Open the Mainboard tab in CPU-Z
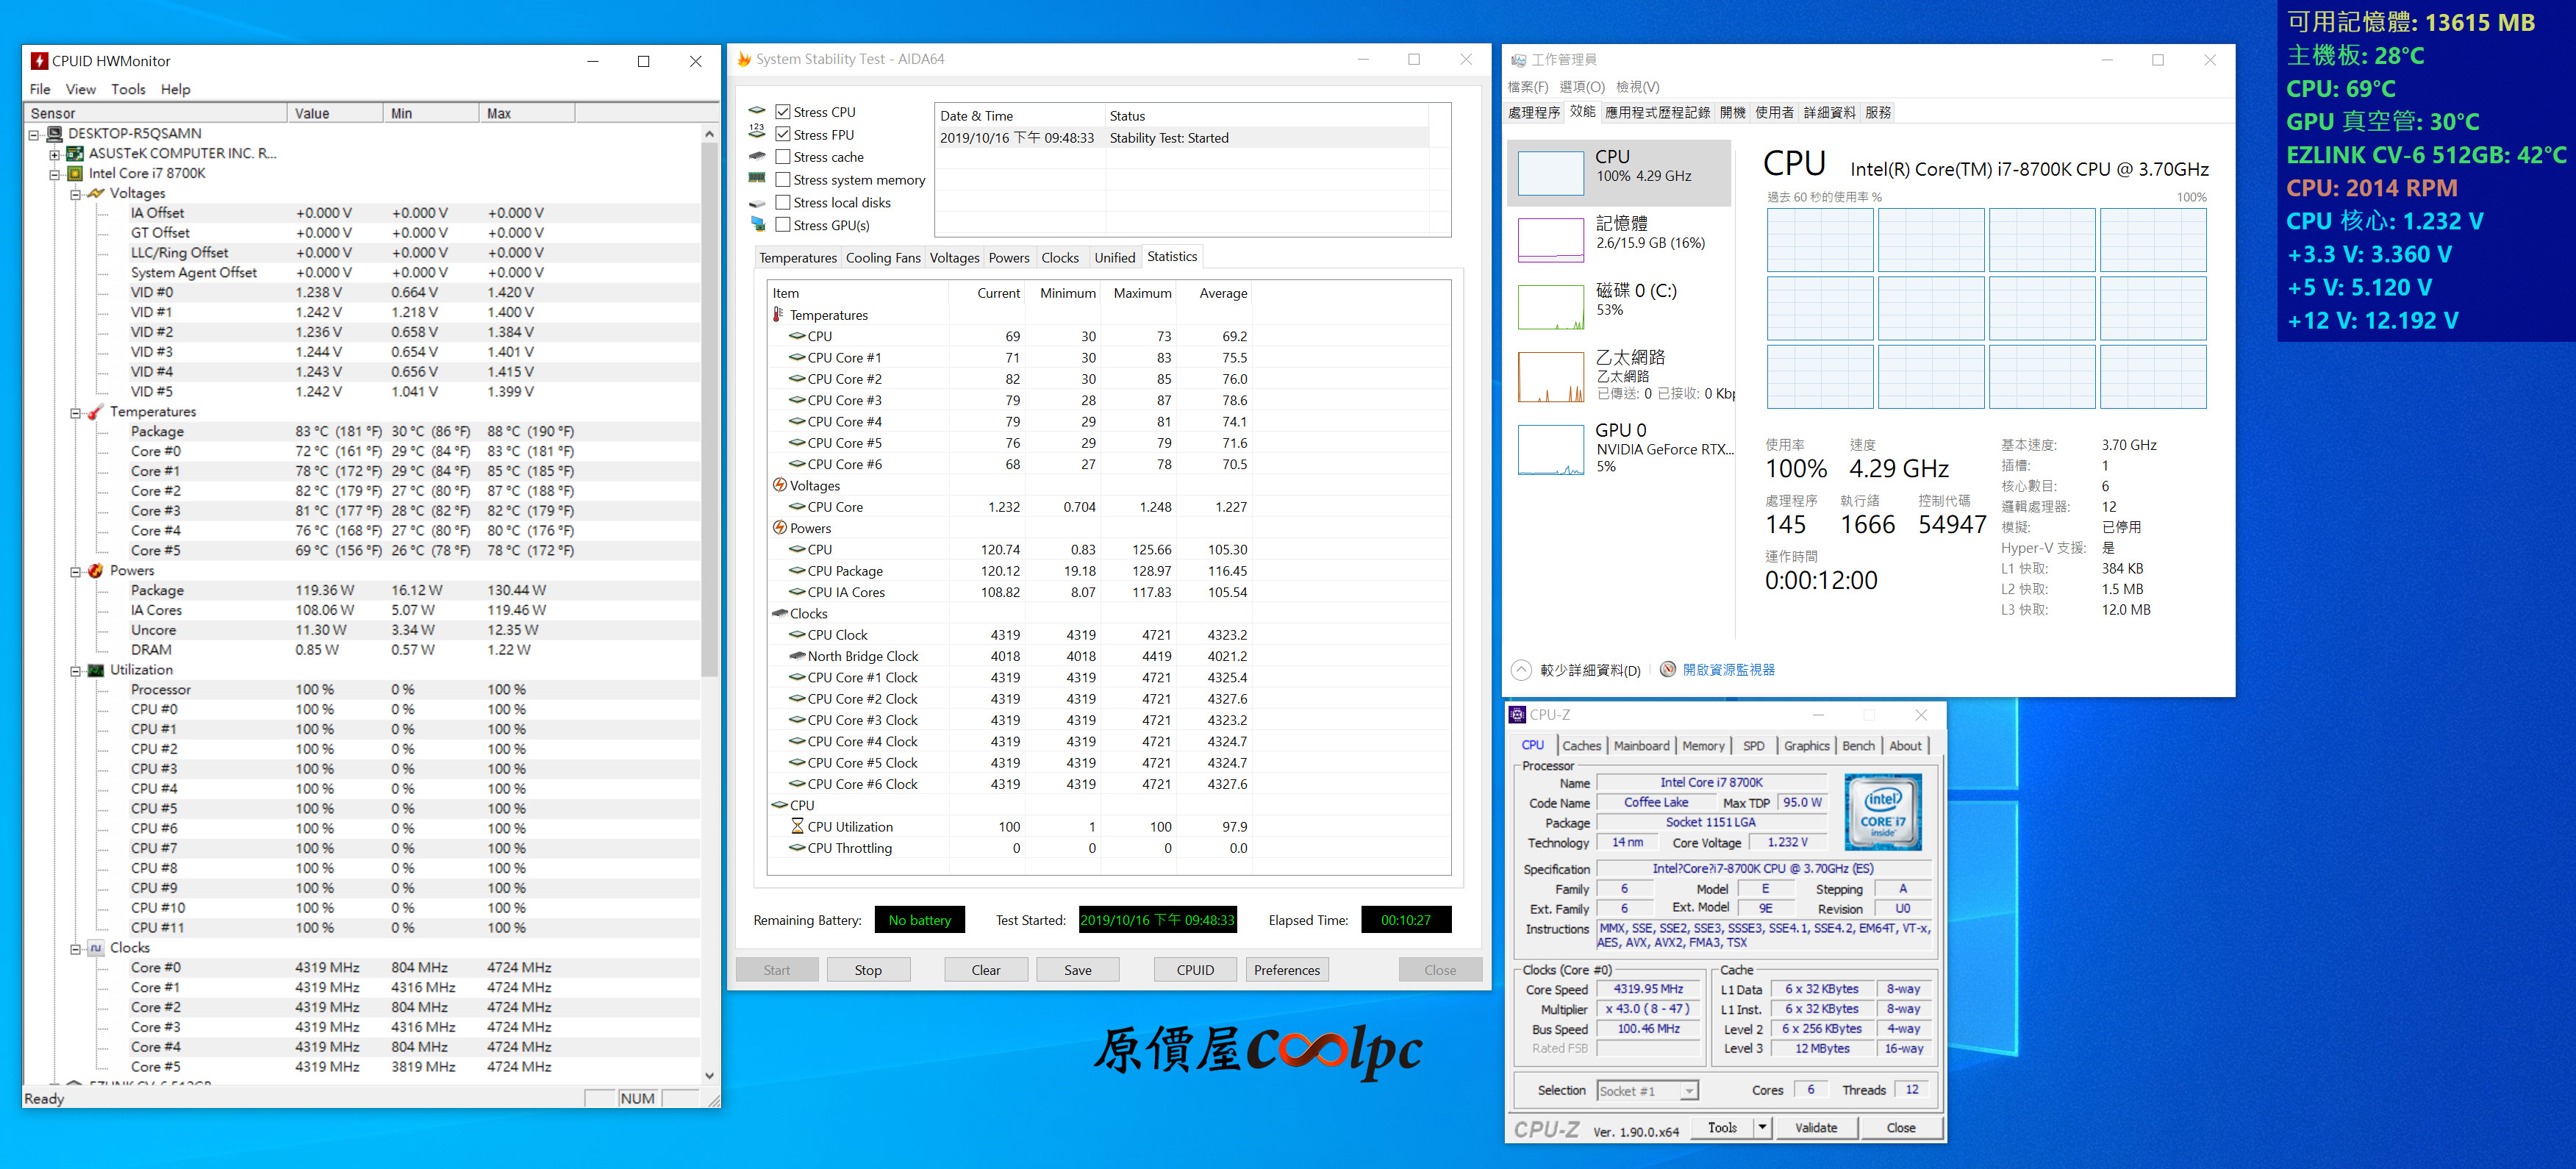This screenshot has width=2576, height=1169. pyautogui.click(x=1641, y=746)
